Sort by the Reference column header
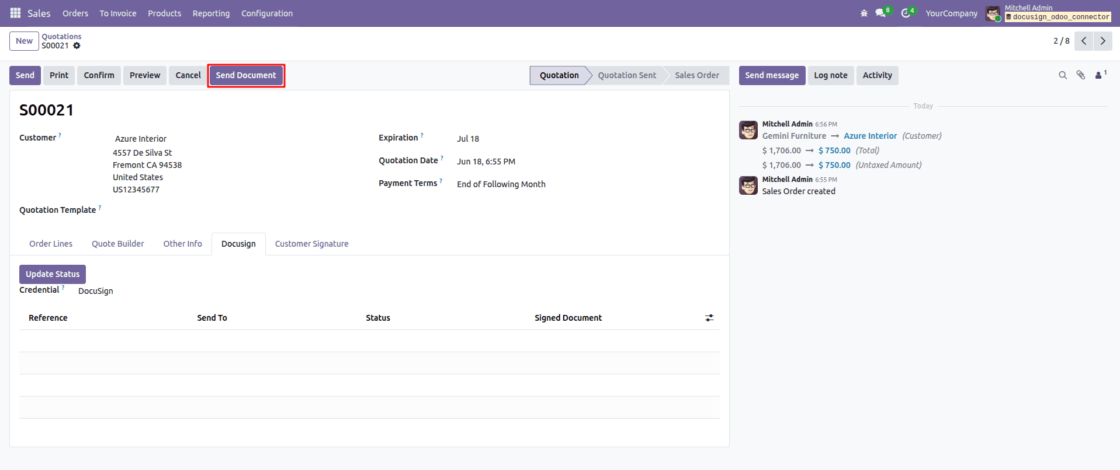This screenshot has width=1120, height=470. click(x=48, y=318)
